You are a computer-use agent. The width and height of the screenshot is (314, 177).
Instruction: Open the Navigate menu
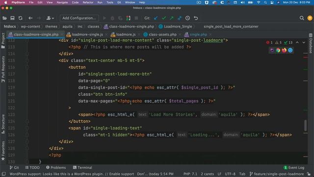[x=62, y=2]
